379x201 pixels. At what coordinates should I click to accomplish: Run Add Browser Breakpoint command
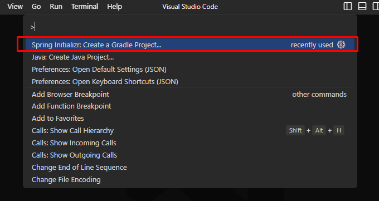coord(190,94)
